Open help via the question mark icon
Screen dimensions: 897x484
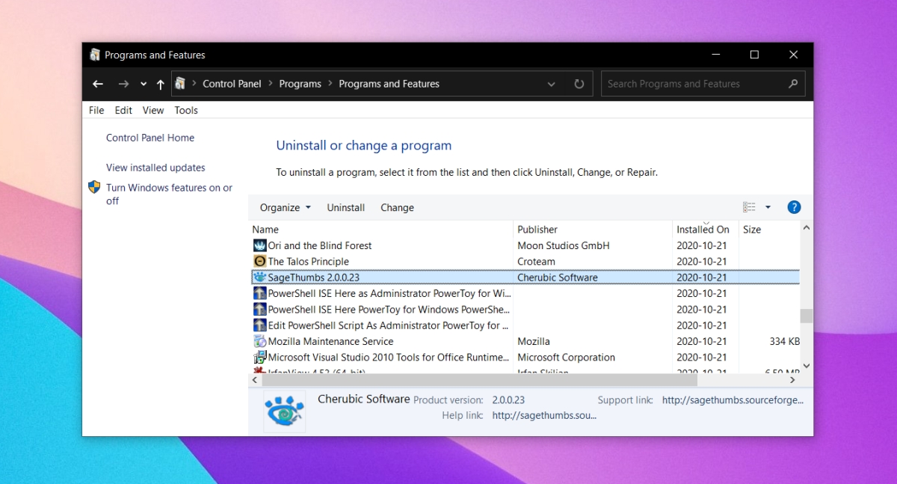tap(794, 207)
